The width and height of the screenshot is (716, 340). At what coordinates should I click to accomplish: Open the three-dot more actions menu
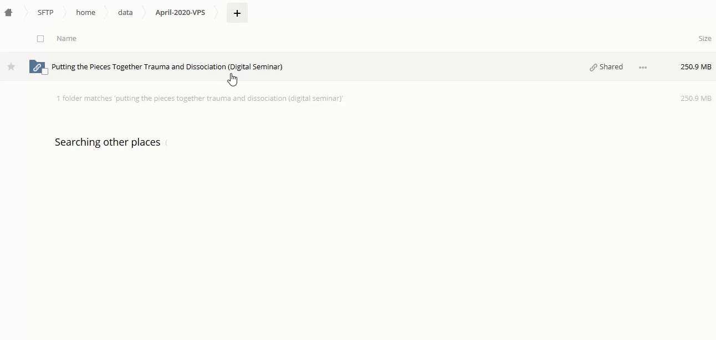643,67
